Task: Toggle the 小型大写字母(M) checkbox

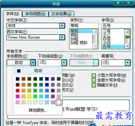Action: tap(94, 75)
